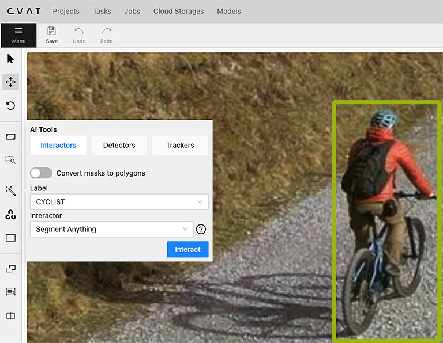Image resolution: width=443 pixels, height=343 pixels.
Task: Open the AI Tools magic wand
Action: coord(10,190)
